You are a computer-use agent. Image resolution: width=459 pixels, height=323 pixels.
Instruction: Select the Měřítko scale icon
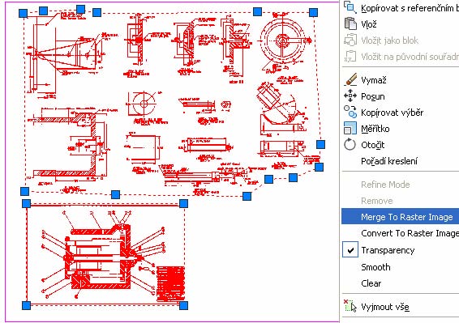350,129
